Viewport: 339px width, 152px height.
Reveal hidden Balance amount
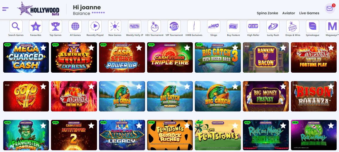tap(98, 13)
